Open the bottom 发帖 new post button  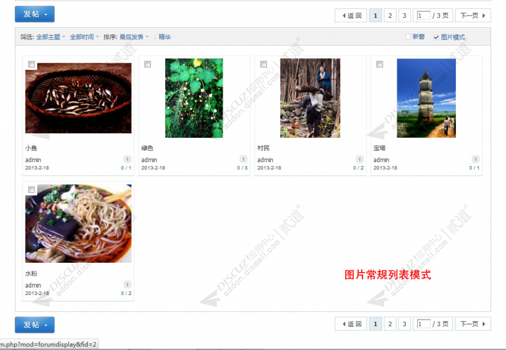click(34, 325)
